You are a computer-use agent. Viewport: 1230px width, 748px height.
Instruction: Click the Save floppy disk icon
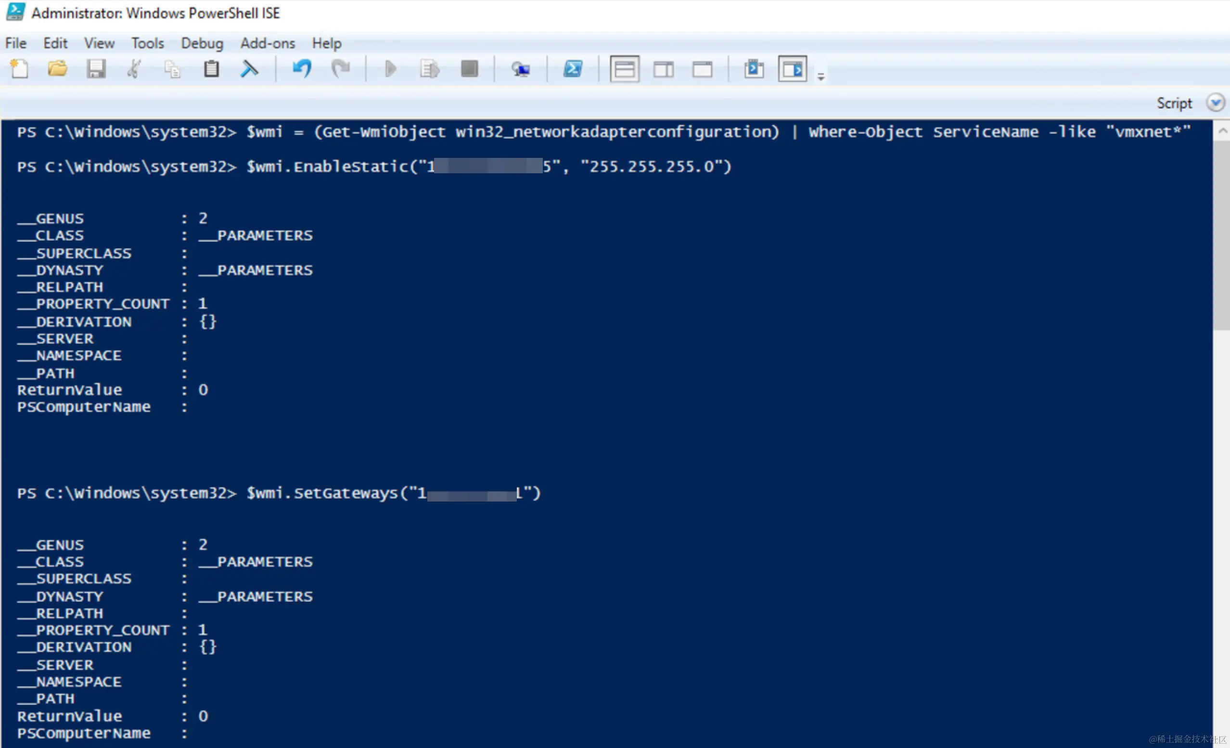96,69
